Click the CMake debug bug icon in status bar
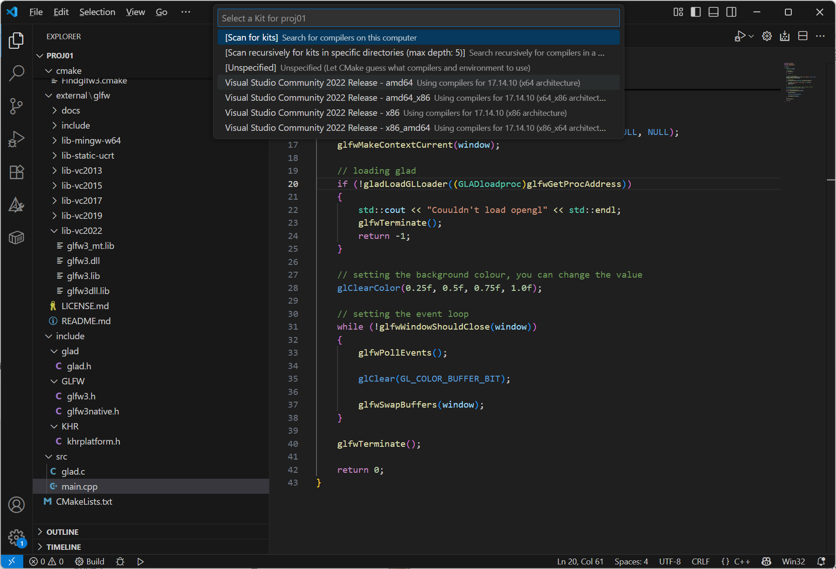The image size is (836, 569). 120,562
